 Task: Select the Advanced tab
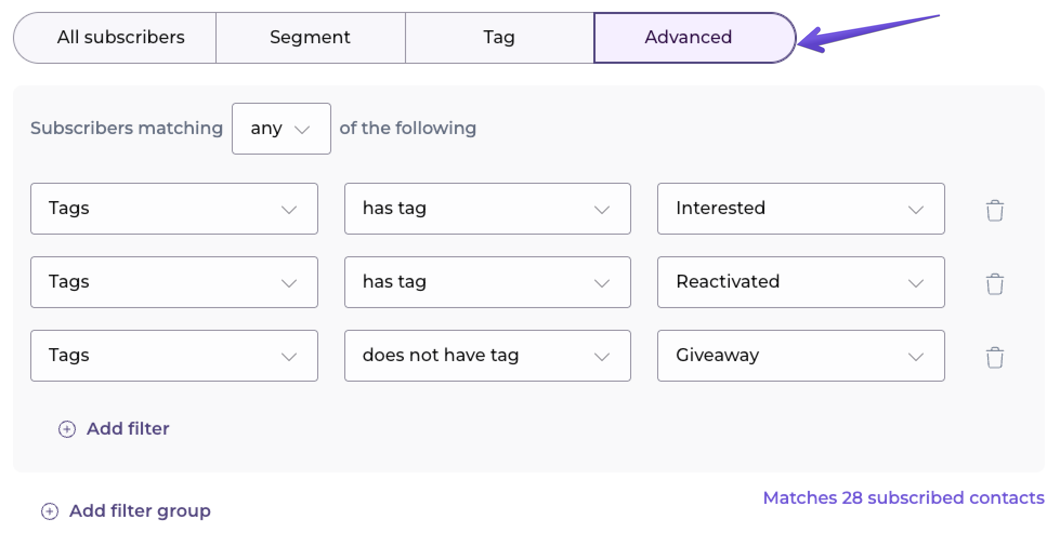point(689,37)
